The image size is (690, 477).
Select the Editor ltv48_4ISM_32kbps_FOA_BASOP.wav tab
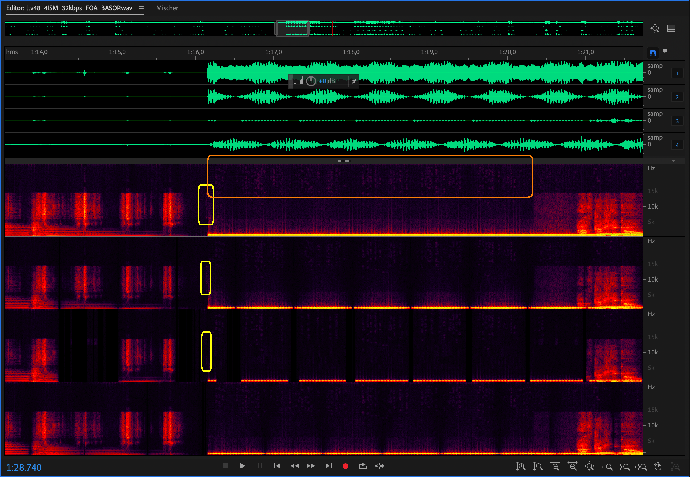(x=69, y=8)
